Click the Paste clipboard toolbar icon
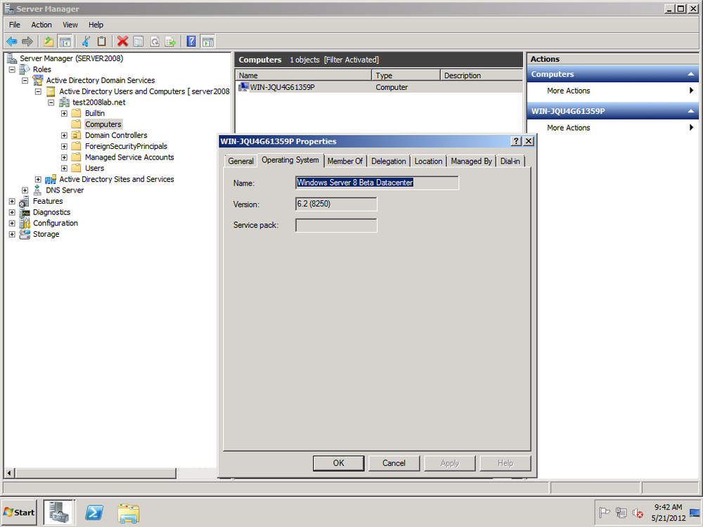Viewport: 703px width, 527px height. coord(102,41)
